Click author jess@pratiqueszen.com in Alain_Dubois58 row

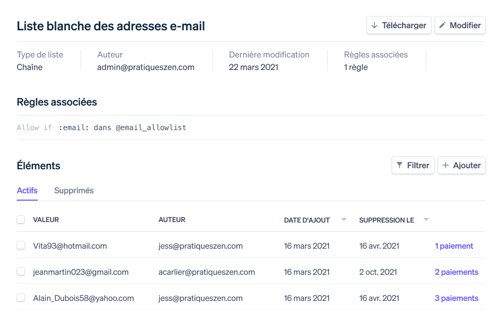coord(200,298)
